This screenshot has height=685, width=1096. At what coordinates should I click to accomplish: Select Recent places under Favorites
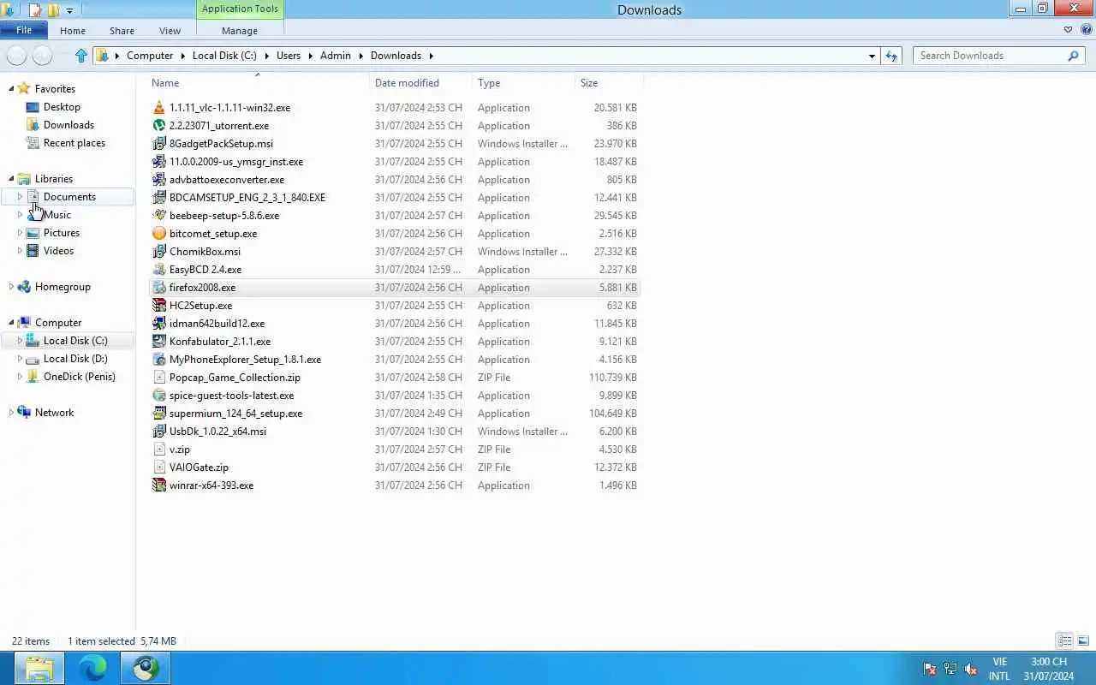pyautogui.click(x=74, y=143)
